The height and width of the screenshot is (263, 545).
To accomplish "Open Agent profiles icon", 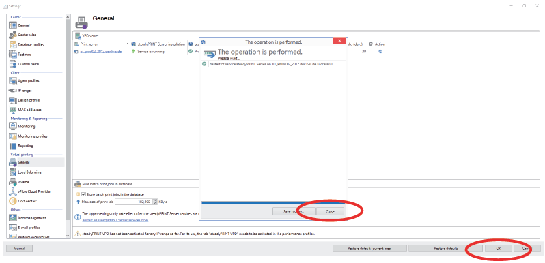I will [13, 80].
